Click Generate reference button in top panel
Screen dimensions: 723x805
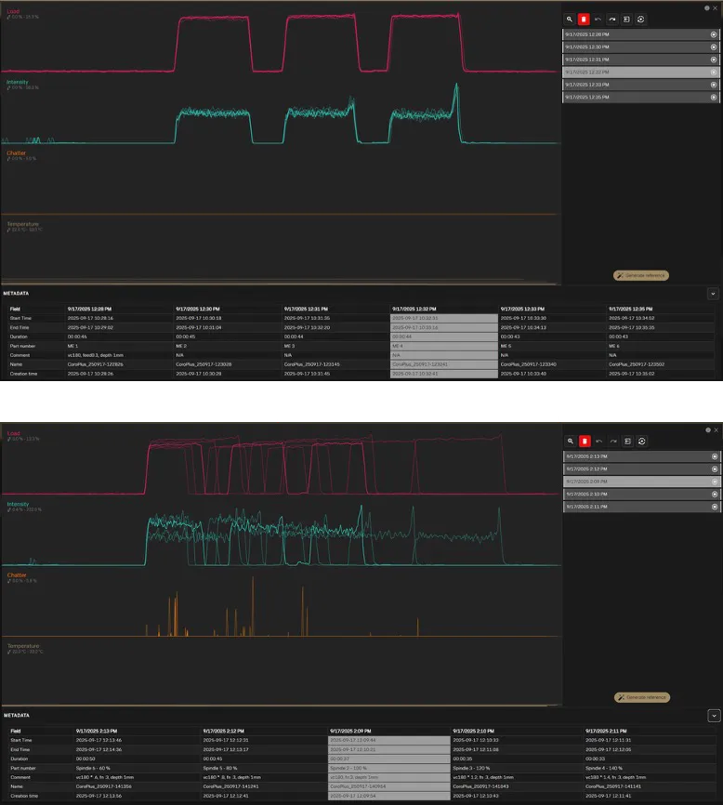coord(640,275)
